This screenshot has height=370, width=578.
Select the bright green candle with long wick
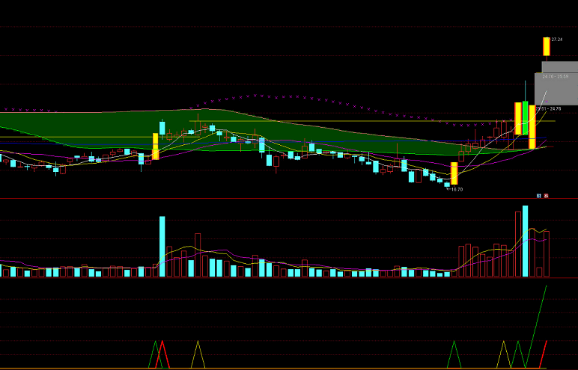coord(526,118)
